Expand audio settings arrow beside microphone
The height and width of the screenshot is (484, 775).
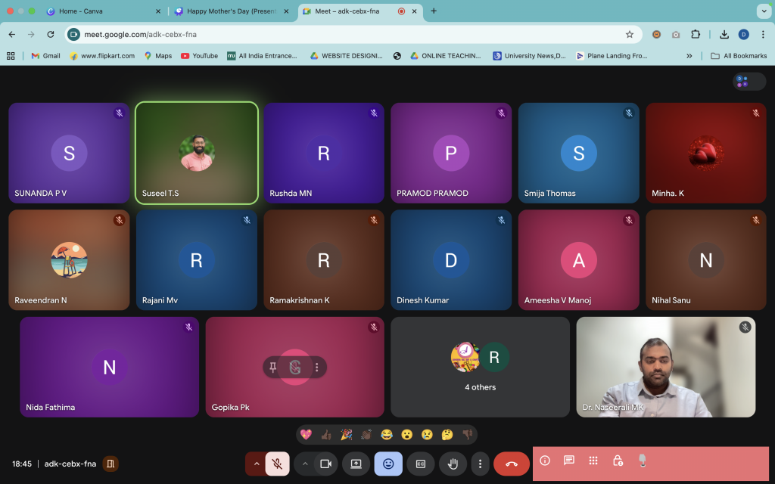point(256,464)
